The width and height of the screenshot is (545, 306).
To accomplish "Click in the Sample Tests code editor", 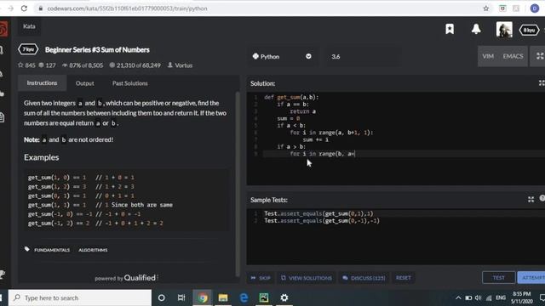I will point(395,236).
